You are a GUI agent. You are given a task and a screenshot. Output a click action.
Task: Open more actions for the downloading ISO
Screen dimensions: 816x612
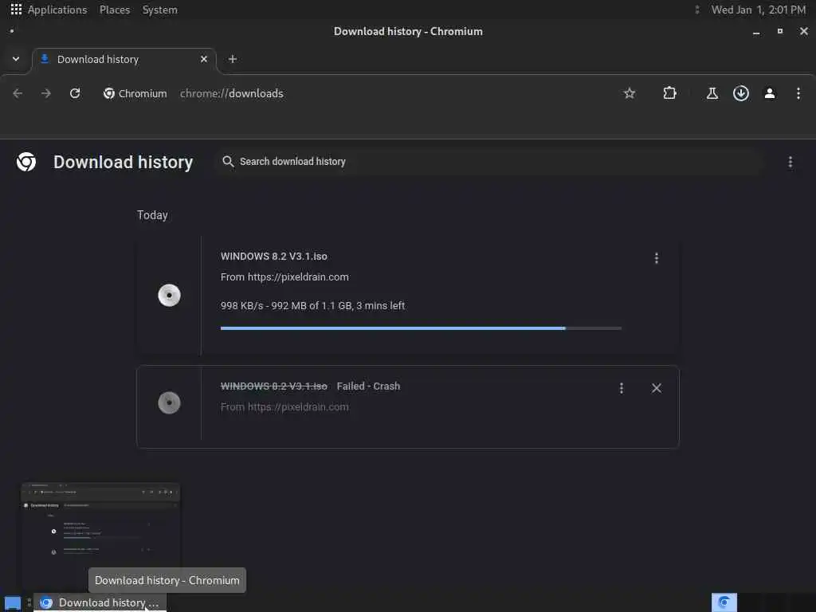pyautogui.click(x=657, y=258)
